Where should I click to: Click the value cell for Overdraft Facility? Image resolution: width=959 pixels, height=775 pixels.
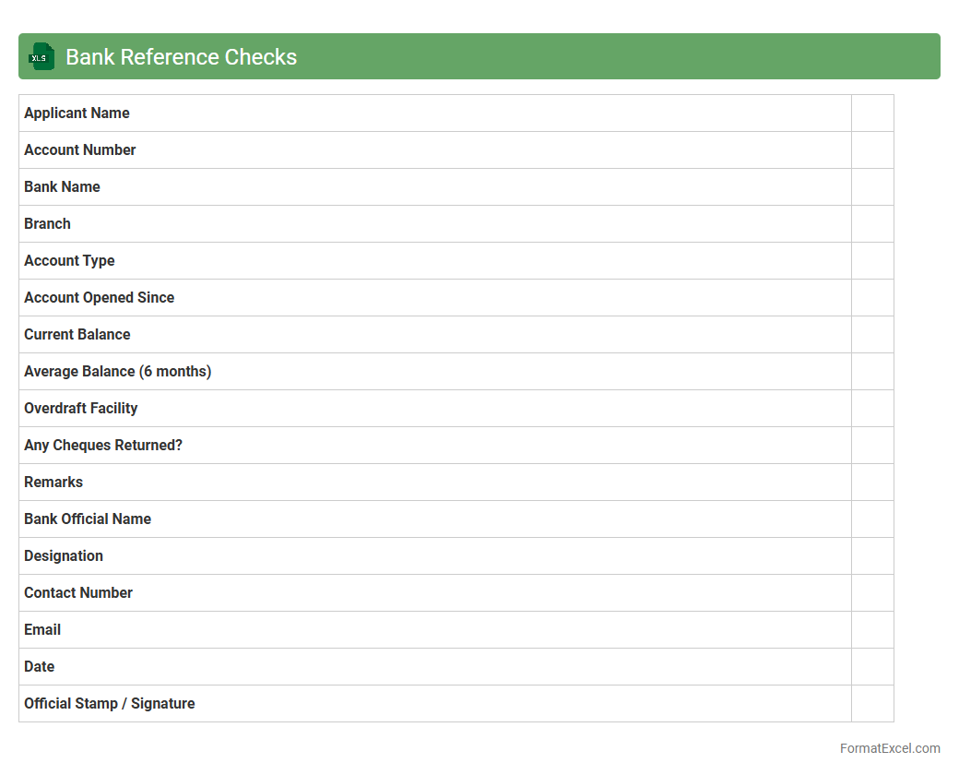[x=872, y=408]
